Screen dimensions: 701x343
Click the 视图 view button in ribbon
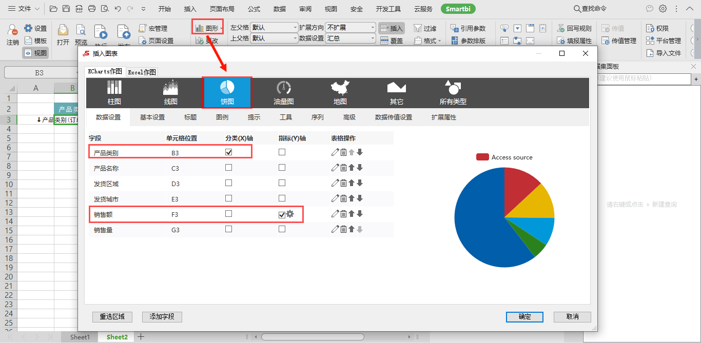pyautogui.click(x=35, y=53)
